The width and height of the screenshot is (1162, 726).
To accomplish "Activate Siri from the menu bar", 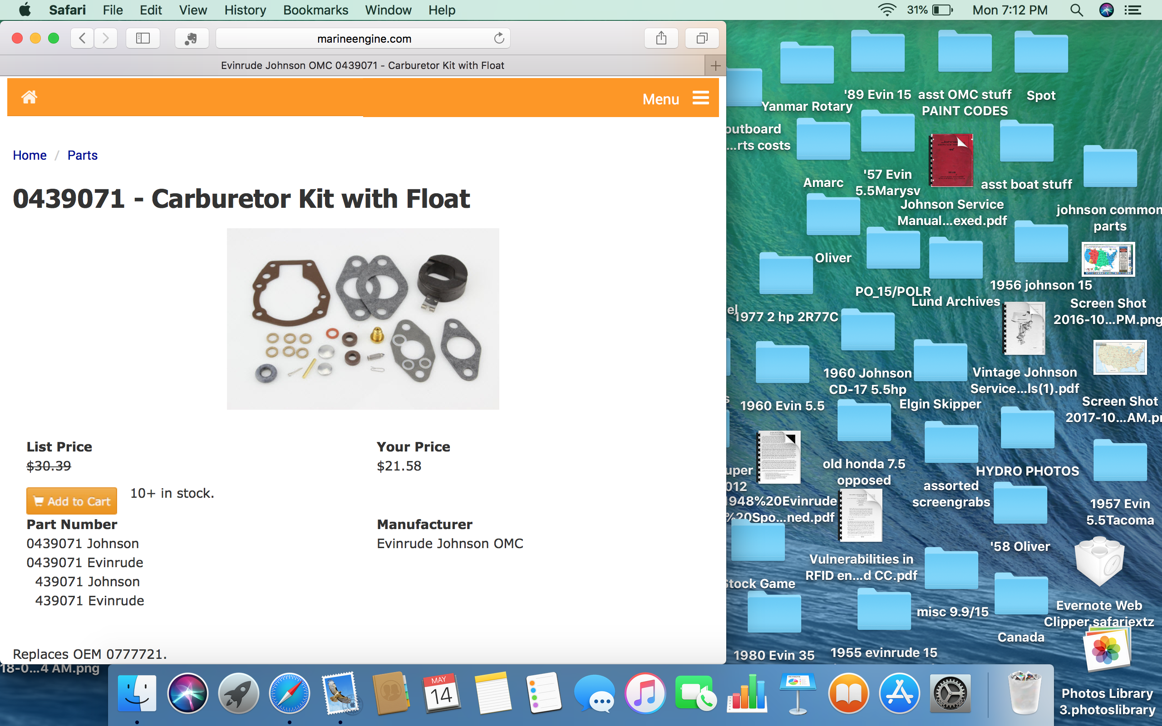I will coord(1106,10).
